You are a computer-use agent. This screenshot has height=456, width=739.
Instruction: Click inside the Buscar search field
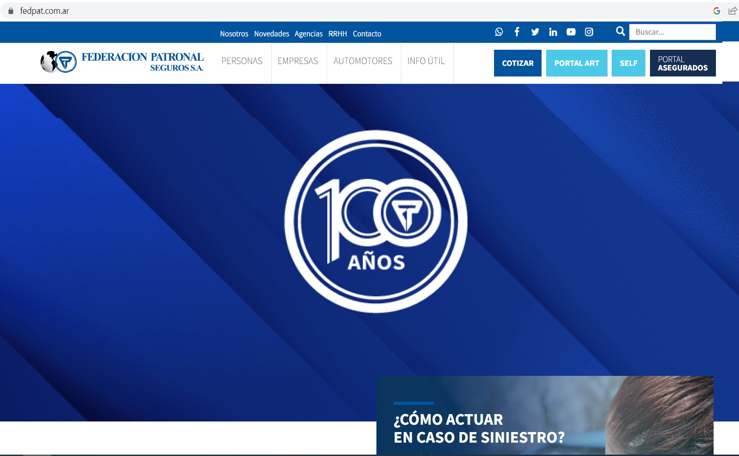(673, 32)
